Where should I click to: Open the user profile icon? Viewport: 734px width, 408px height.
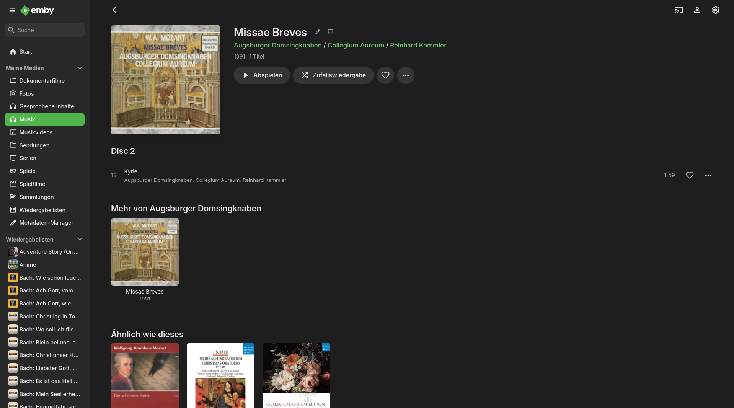click(697, 10)
